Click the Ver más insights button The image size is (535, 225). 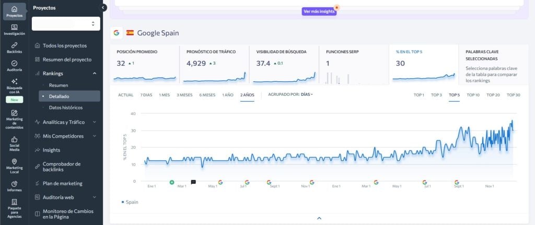(319, 11)
